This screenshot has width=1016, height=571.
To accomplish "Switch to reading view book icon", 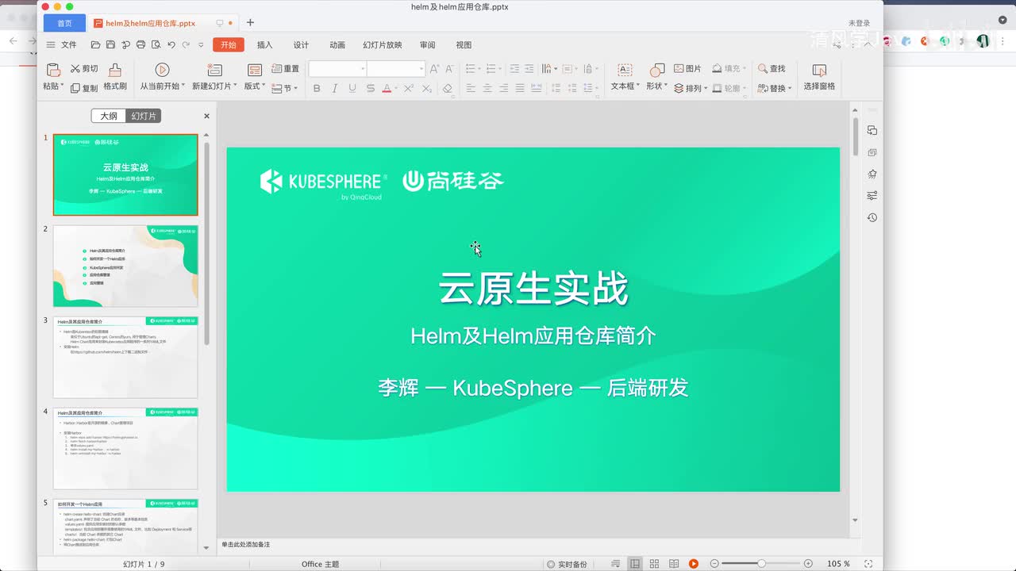I will (x=674, y=564).
